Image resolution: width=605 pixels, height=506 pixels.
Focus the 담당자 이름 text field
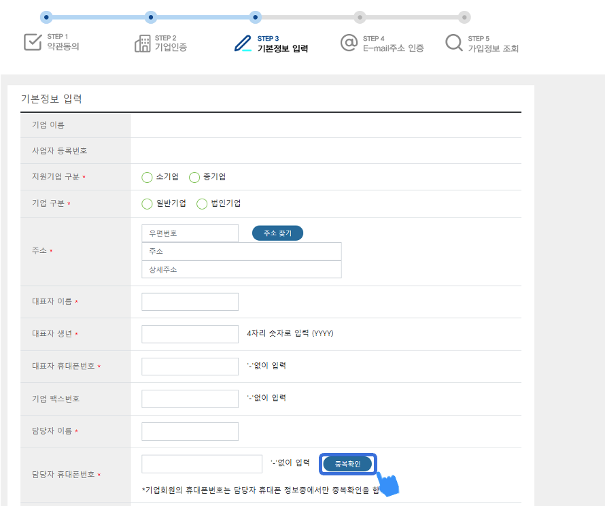pos(190,431)
